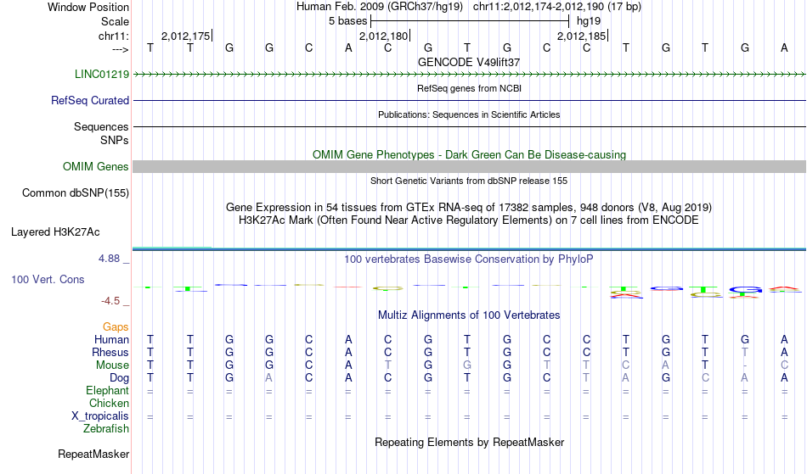The width and height of the screenshot is (807, 474).
Task: Open Multiz Alignments of 100 Vertebrates title
Action: coord(469,315)
